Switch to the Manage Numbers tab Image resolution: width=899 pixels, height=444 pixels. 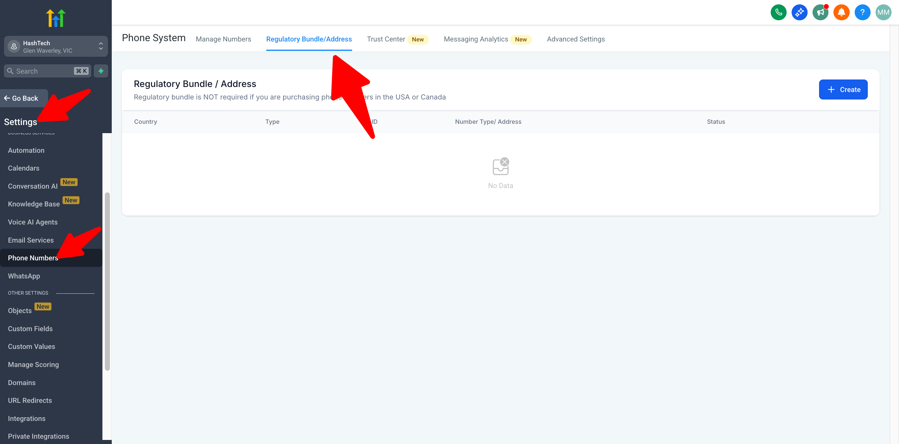[x=224, y=39]
